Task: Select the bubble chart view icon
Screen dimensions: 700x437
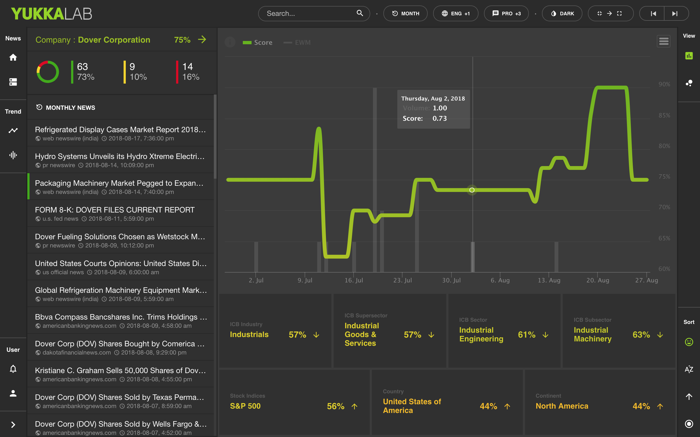Action: pos(689,83)
